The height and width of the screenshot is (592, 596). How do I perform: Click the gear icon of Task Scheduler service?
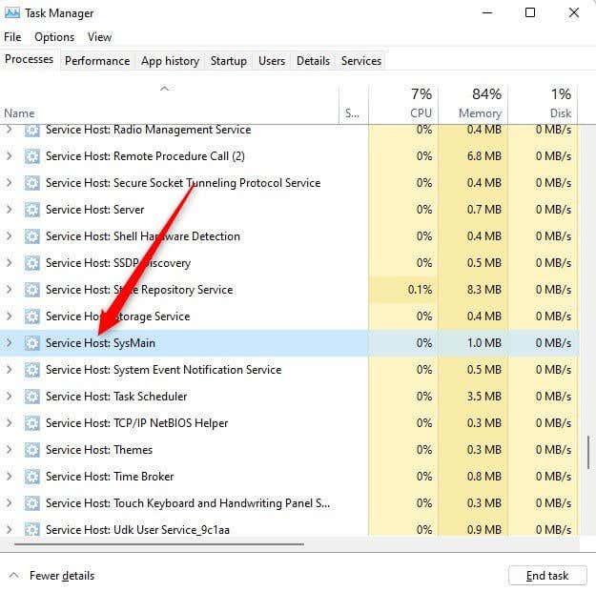pyautogui.click(x=31, y=397)
